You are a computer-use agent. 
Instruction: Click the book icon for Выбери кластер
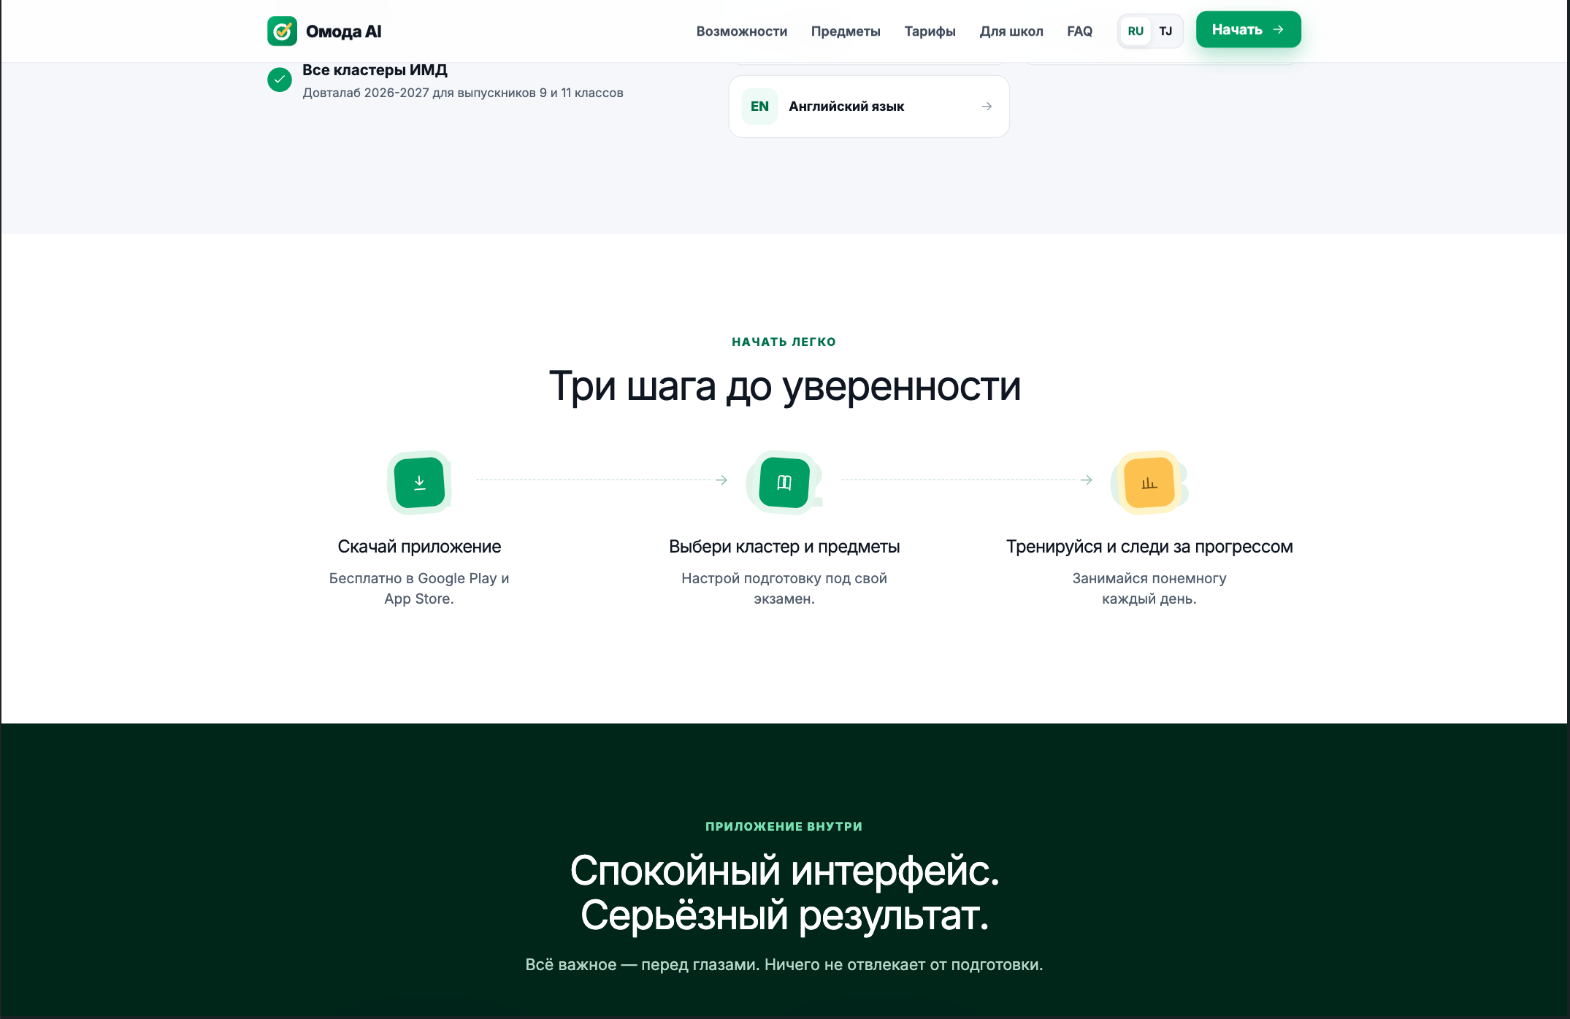tap(784, 482)
